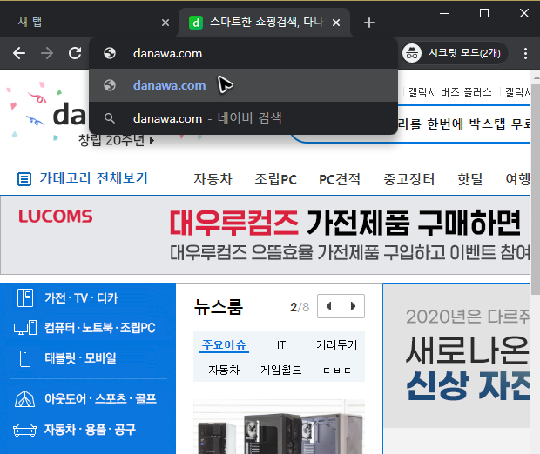The image size is (540, 454).
Task: Maximize the Chrome window
Action: pyautogui.click(x=484, y=13)
